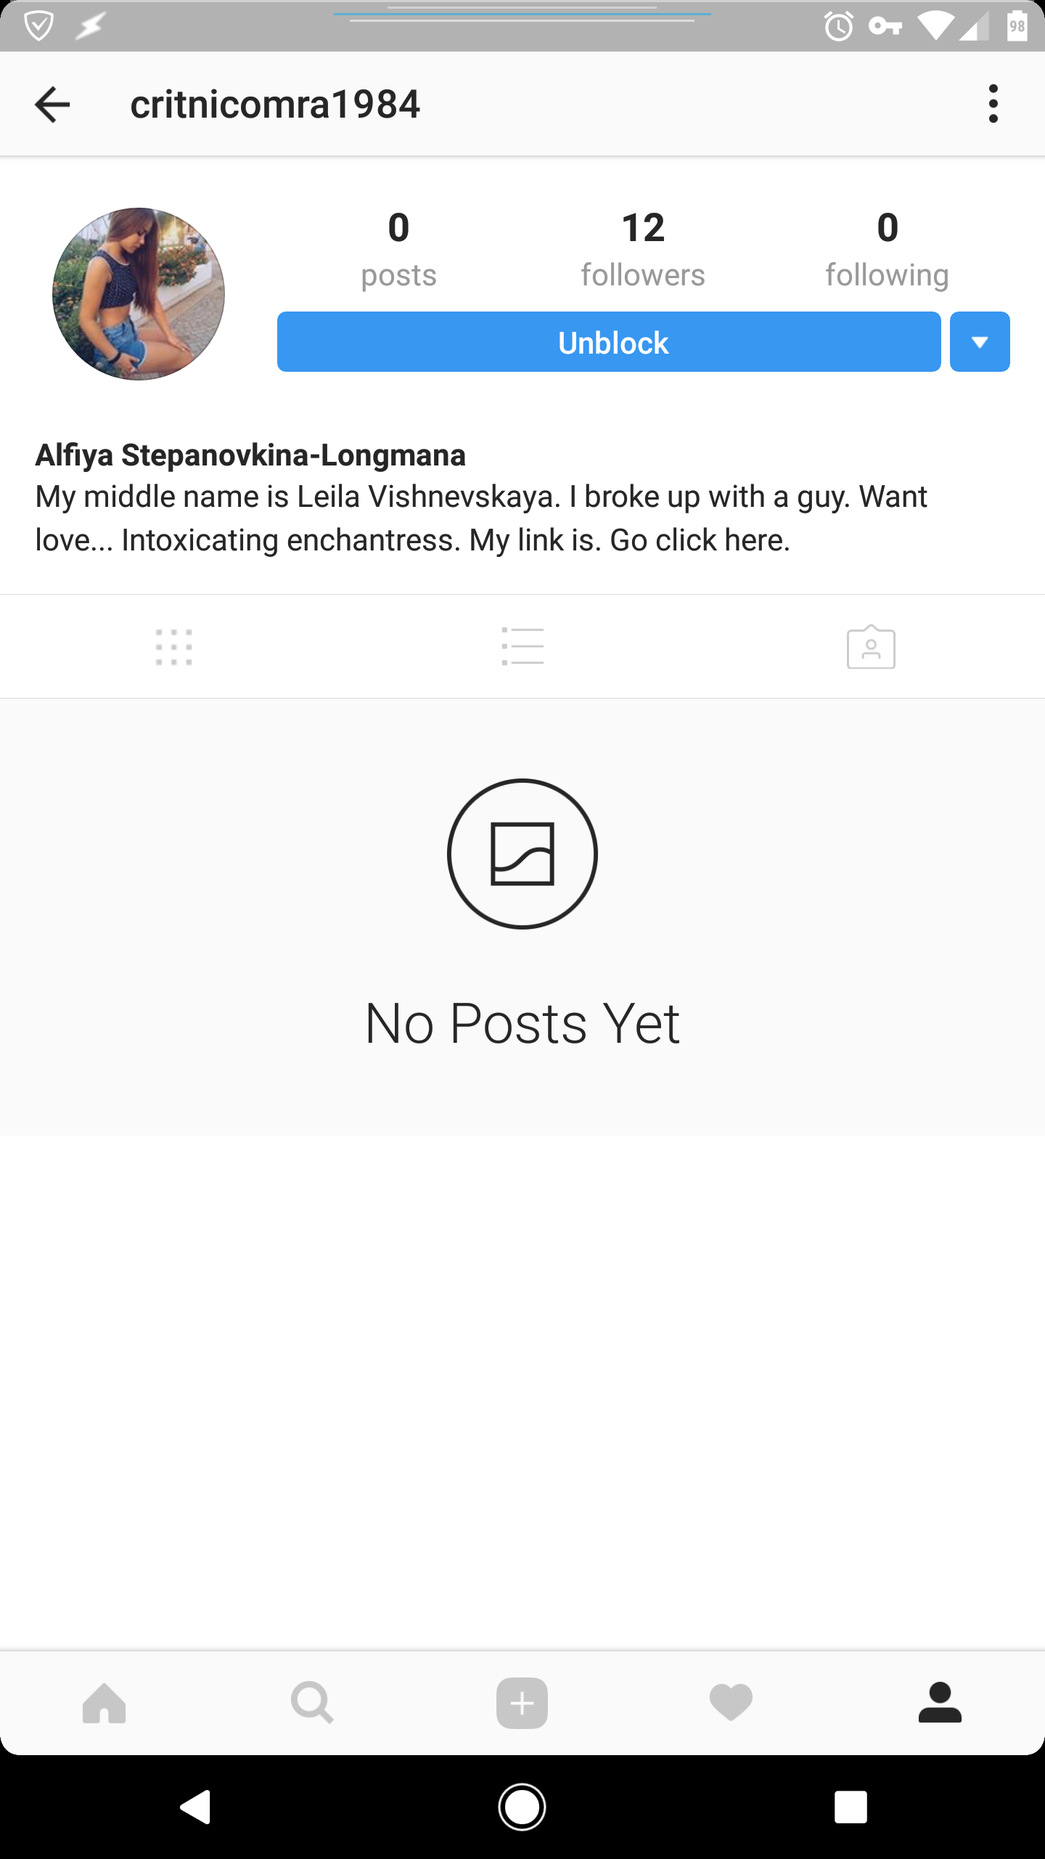
Task: Switch to grid view of posts
Action: click(174, 646)
